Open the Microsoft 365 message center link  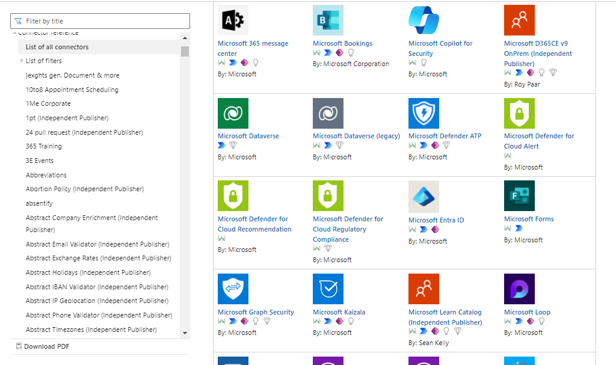pyautogui.click(x=253, y=48)
